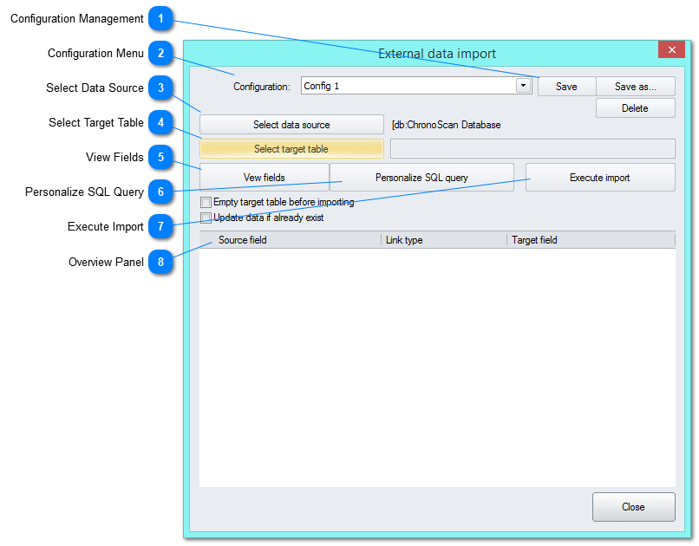Click the highlighted Select target table button
699x546 pixels.
tap(291, 148)
